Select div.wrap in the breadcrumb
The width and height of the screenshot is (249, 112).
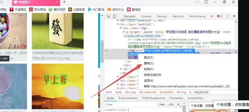(130, 92)
